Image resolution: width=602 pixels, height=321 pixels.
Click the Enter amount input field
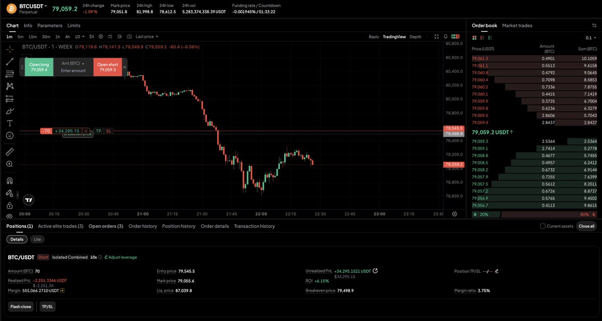coord(73,71)
